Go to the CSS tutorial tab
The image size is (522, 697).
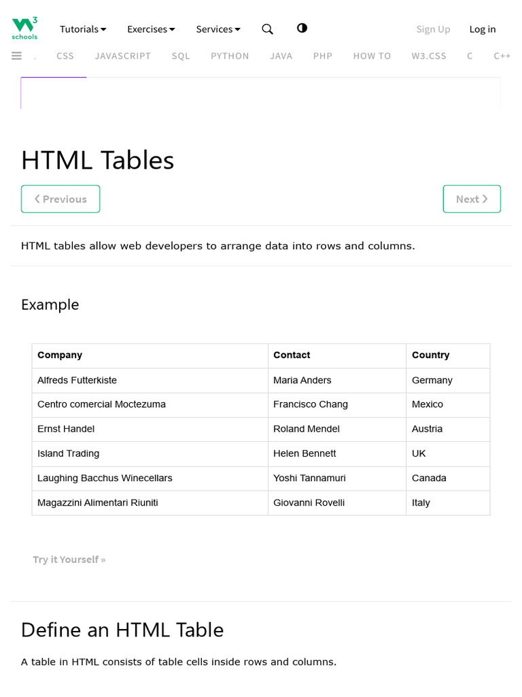65,56
